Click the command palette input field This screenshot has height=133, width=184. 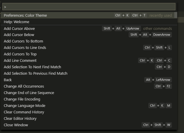89,6
